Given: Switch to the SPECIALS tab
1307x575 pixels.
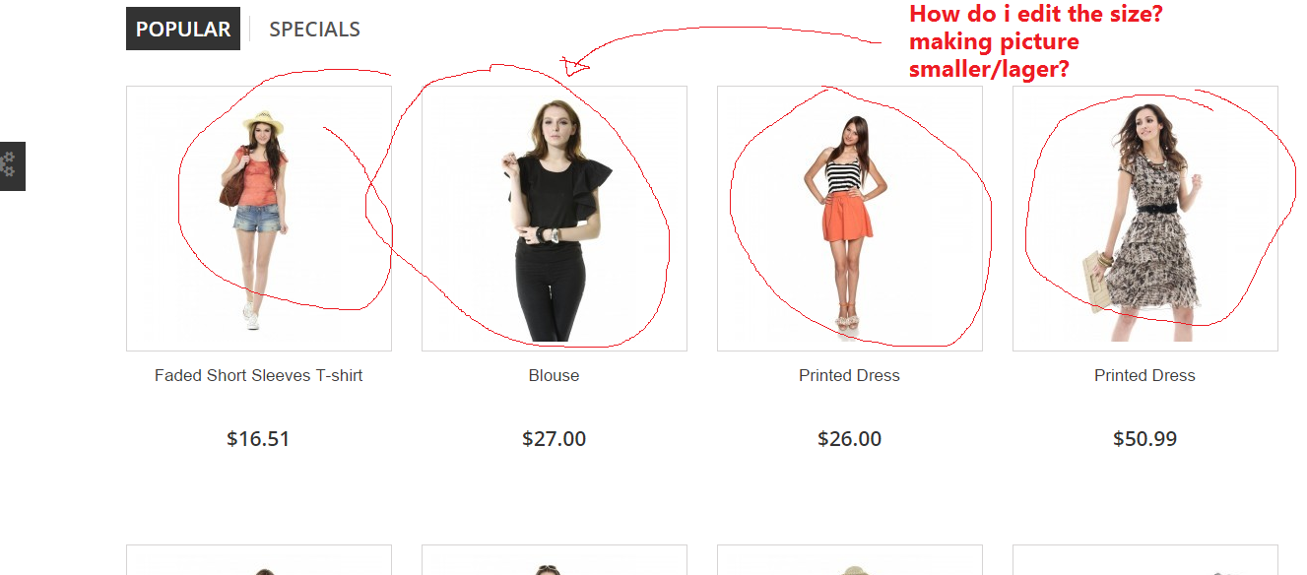Looking at the screenshot, I should click(314, 29).
